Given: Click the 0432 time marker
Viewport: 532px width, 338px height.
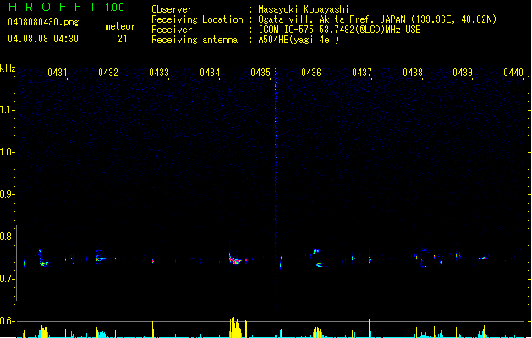Looking at the screenshot, I should click(108, 73).
